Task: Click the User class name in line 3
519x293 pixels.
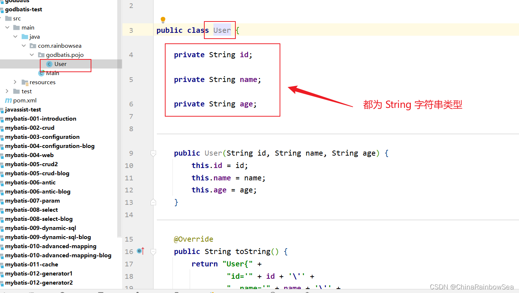Action: [x=222, y=30]
